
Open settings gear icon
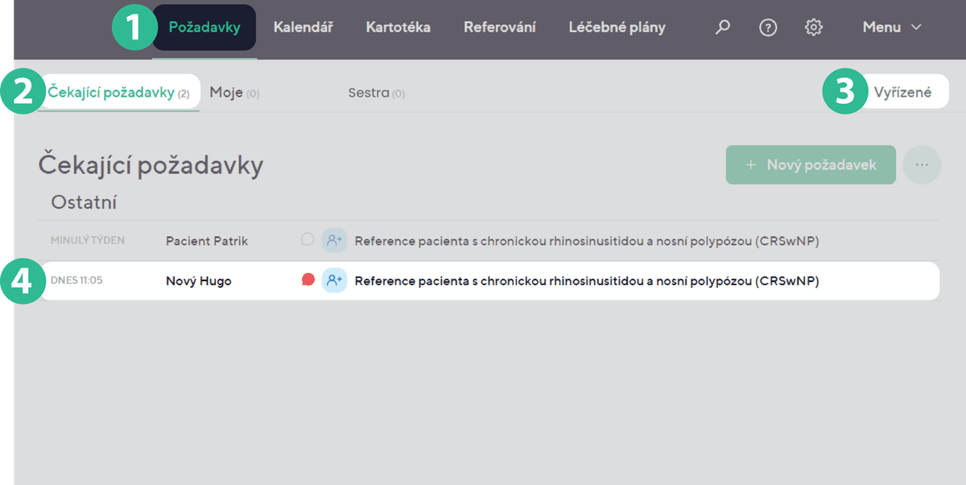[x=813, y=27]
